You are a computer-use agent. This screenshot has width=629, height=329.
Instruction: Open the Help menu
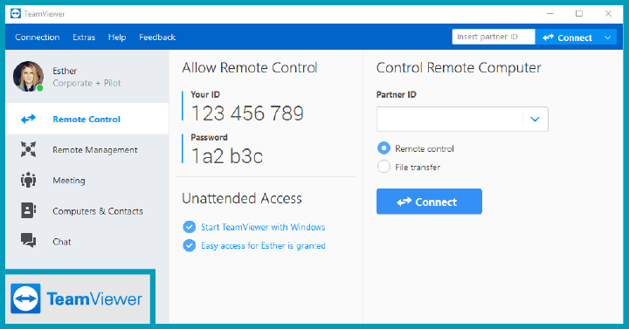117,38
